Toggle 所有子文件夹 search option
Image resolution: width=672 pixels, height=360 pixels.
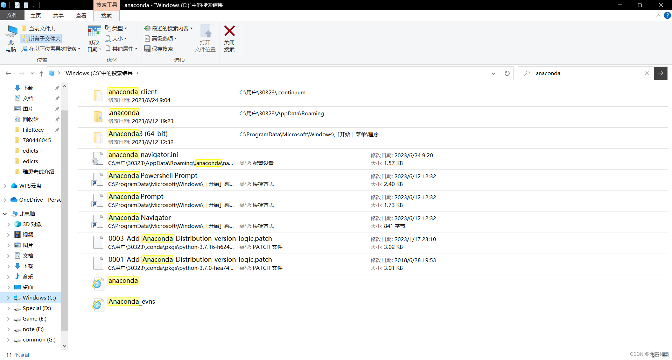pos(41,38)
